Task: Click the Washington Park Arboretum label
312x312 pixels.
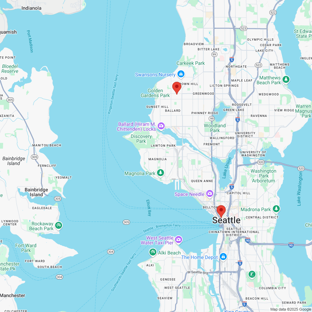Action: click(x=263, y=176)
